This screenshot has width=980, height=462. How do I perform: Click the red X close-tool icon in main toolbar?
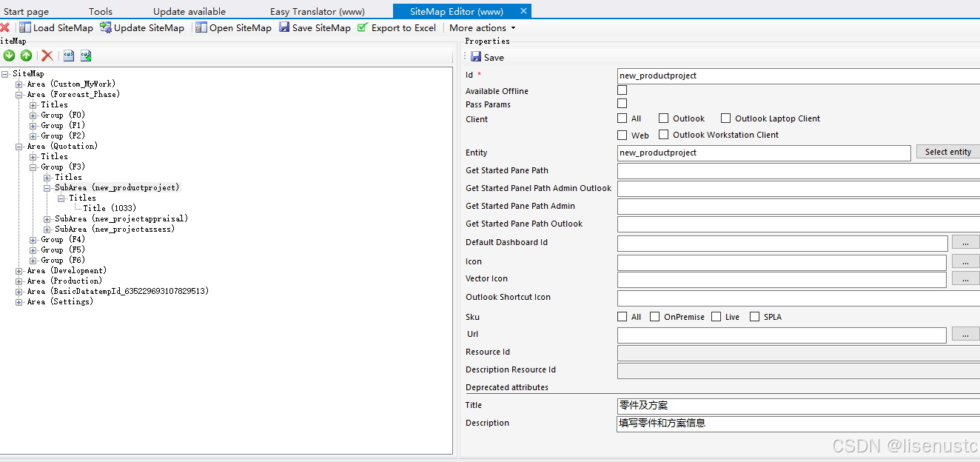(4, 27)
